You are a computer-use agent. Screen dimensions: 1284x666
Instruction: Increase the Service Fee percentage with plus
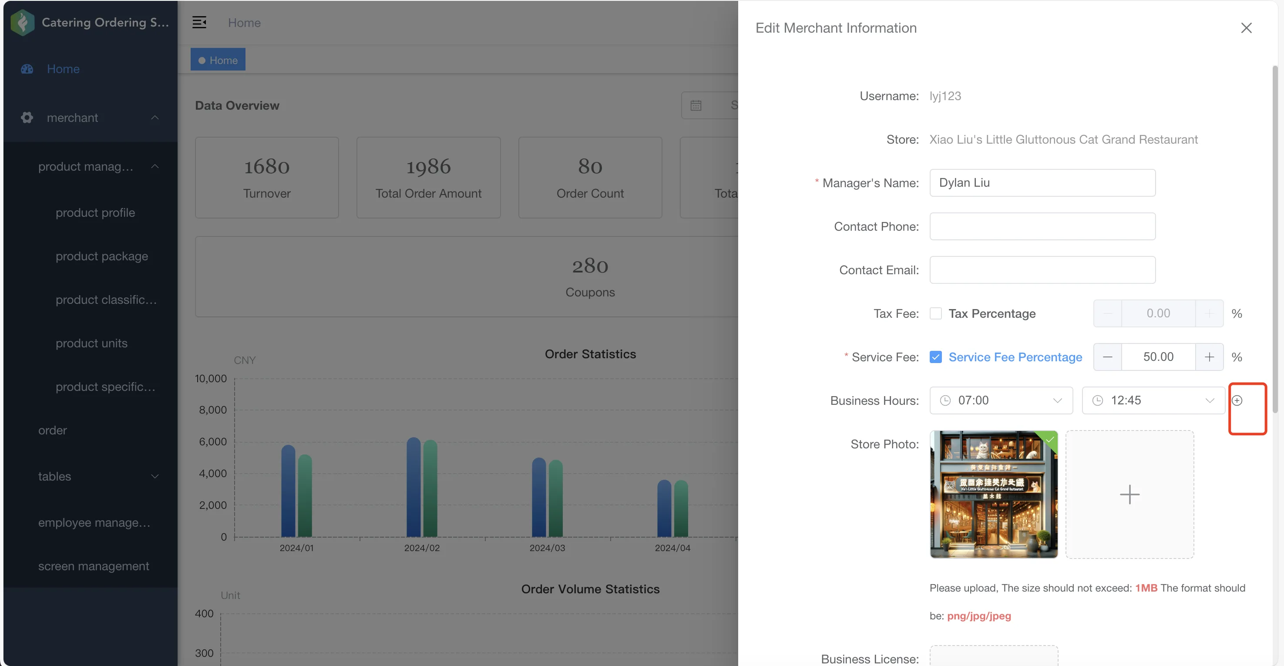point(1209,357)
